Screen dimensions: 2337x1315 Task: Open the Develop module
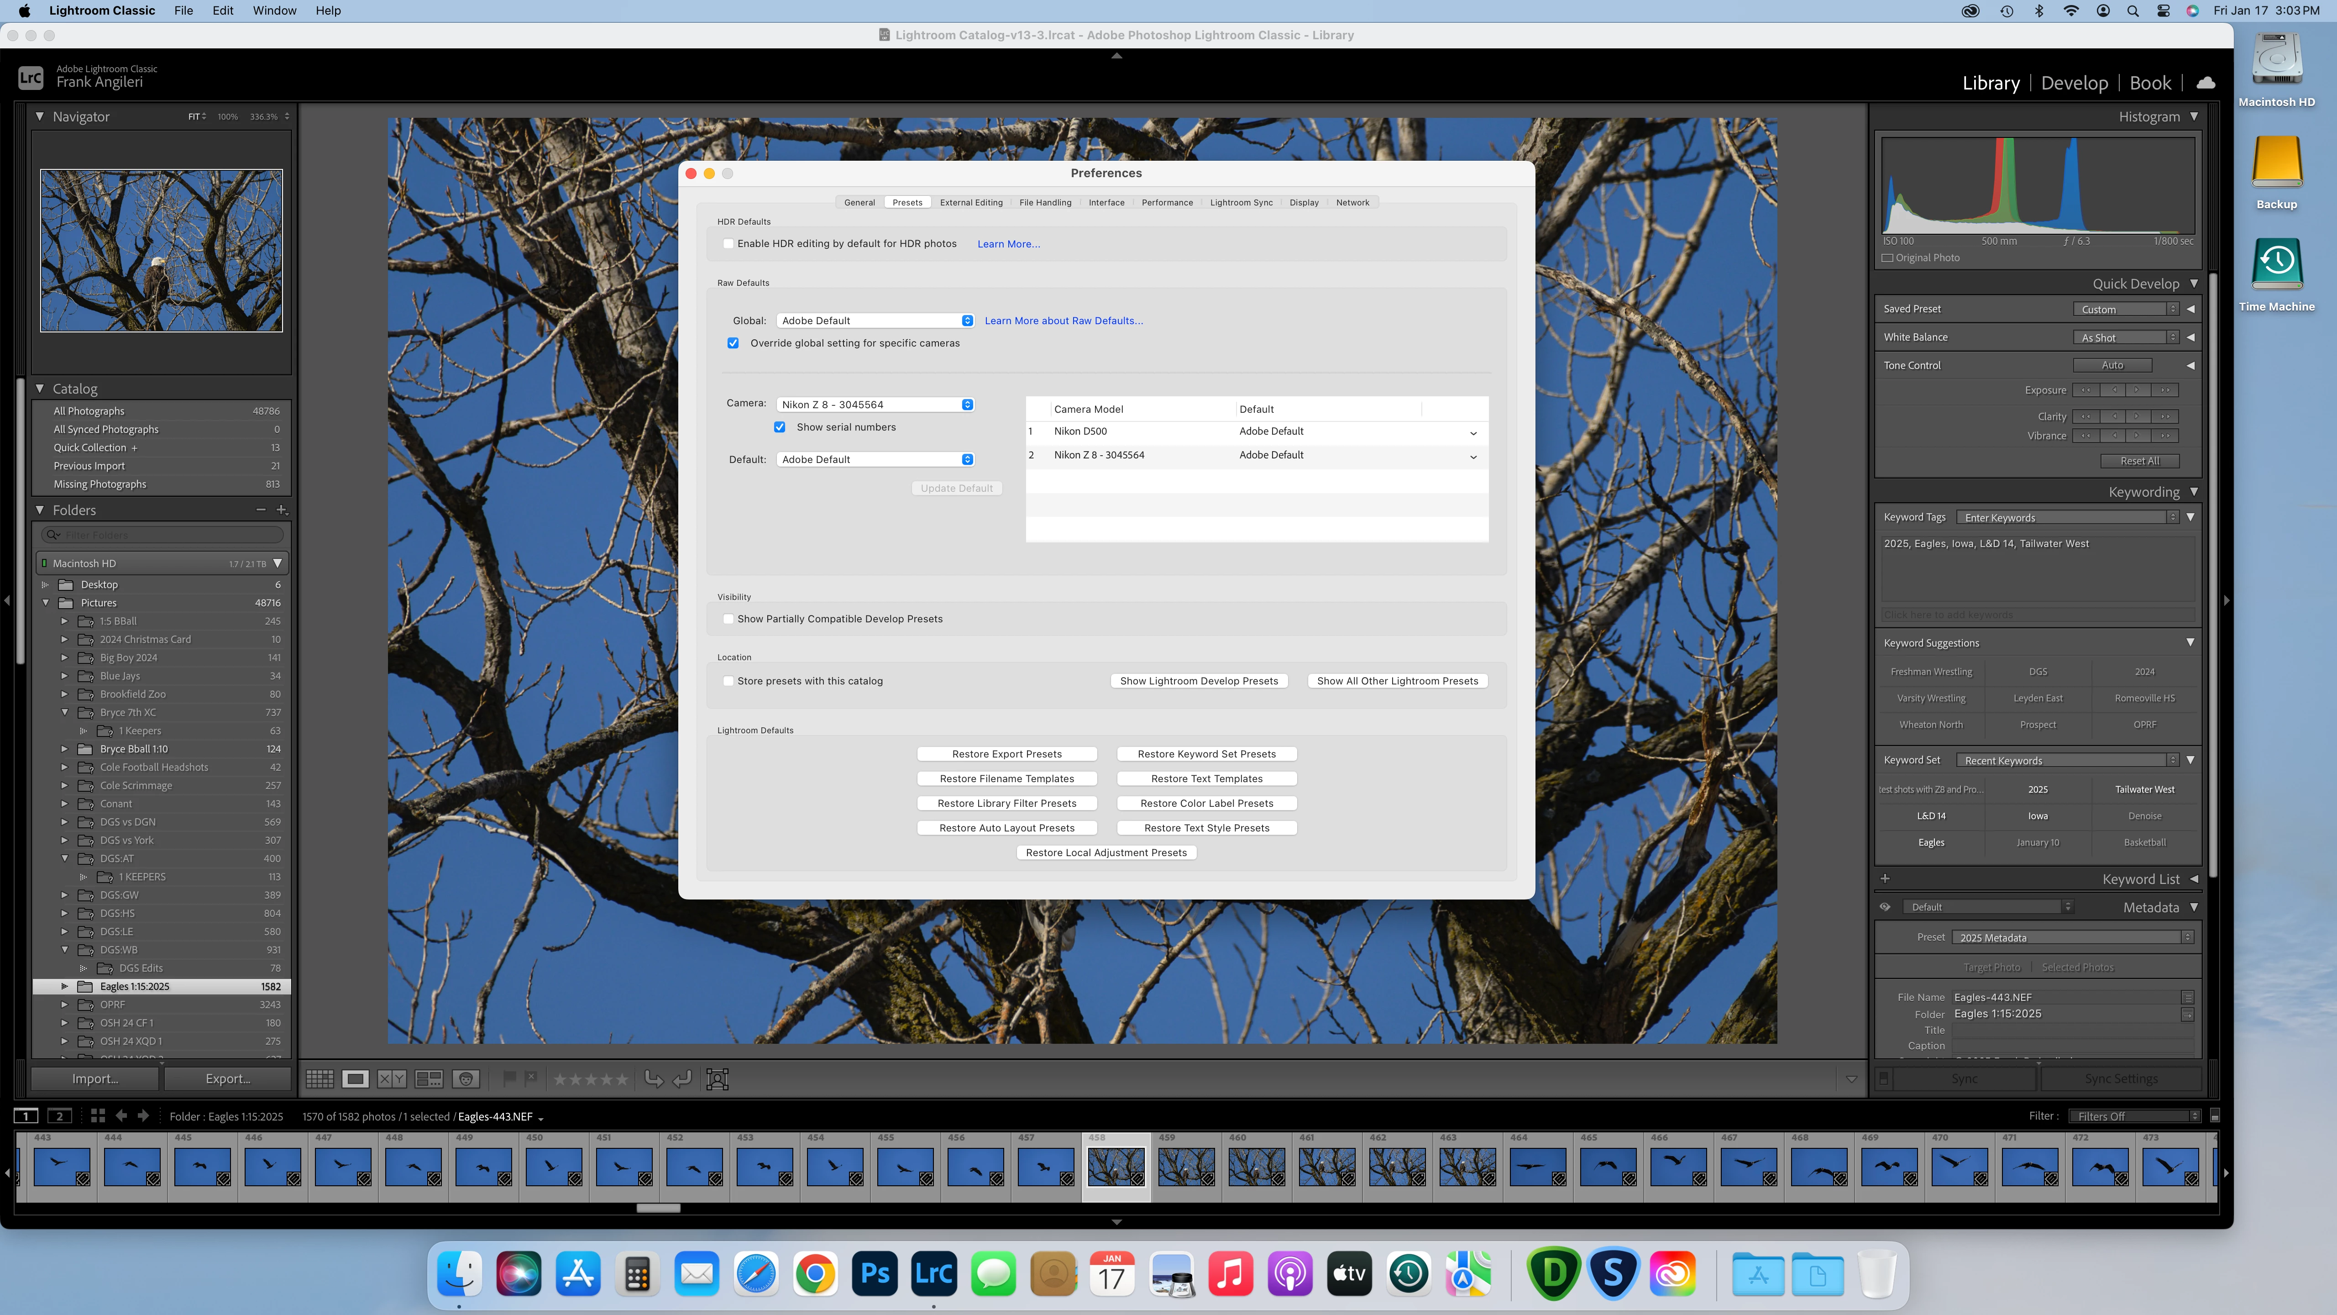coord(2074,83)
